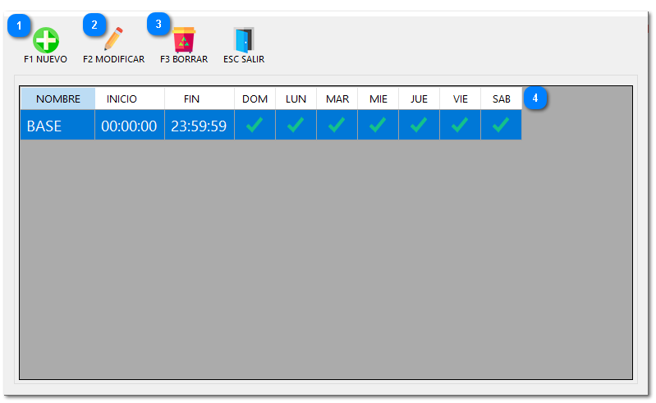Toggle the MIE checkmark for BASE row
The width and height of the screenshot is (656, 403).
(x=378, y=126)
